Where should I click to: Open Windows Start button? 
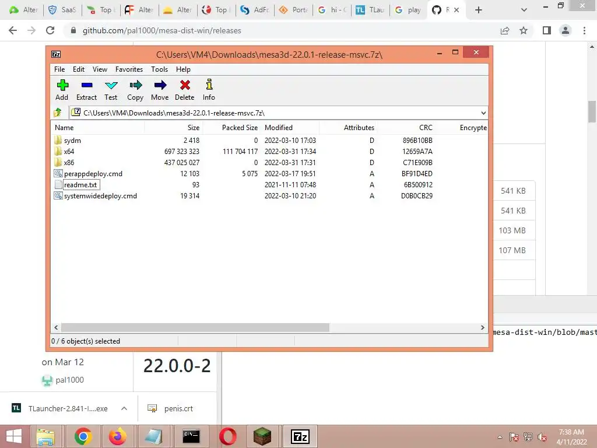[14, 436]
